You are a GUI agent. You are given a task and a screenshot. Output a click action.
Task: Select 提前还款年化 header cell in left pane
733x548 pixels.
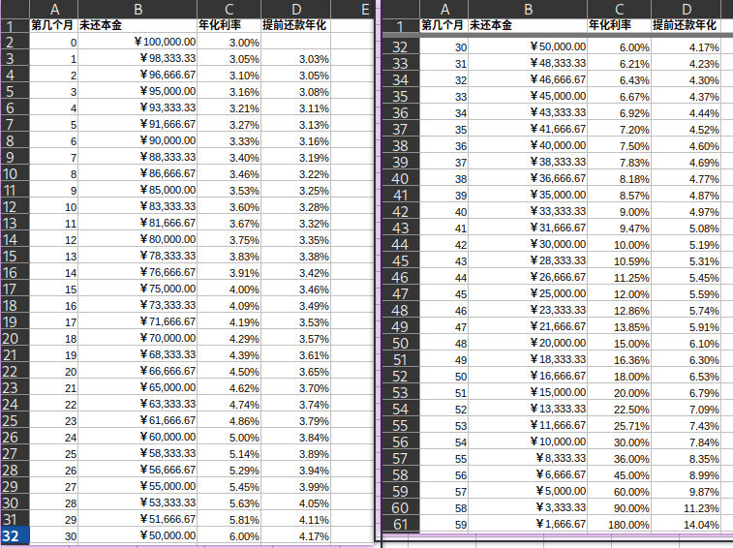click(295, 26)
